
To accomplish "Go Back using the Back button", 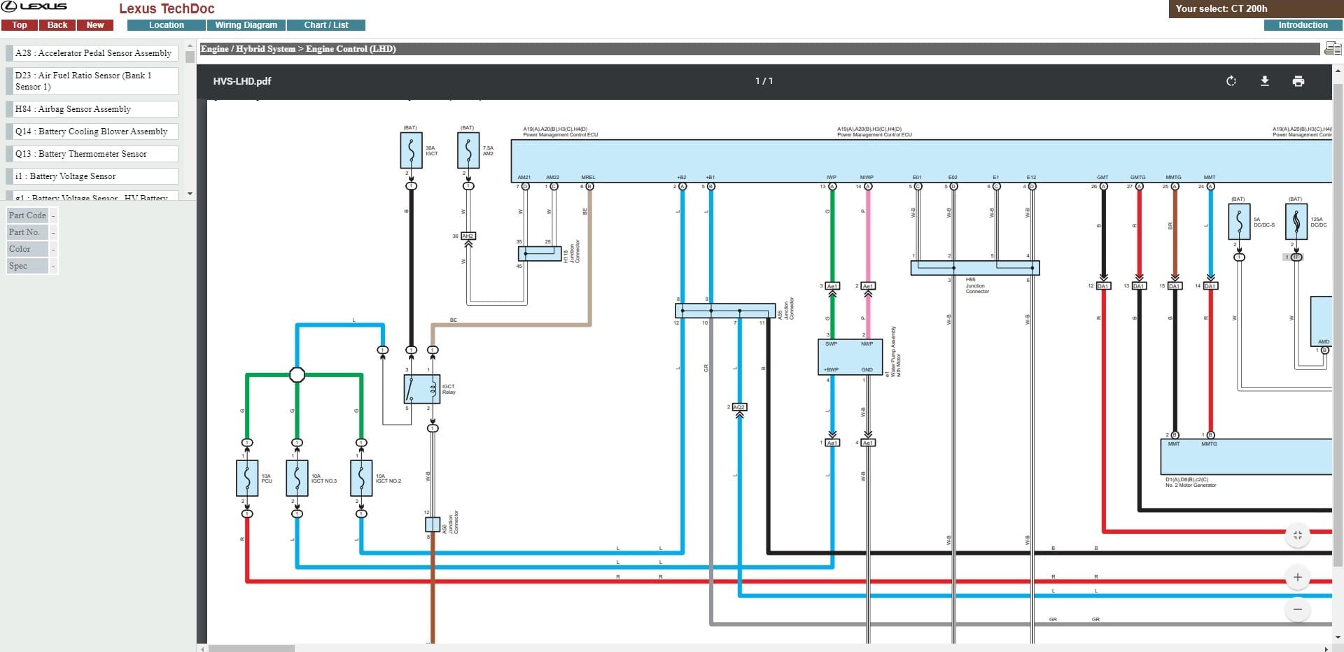I will (57, 25).
